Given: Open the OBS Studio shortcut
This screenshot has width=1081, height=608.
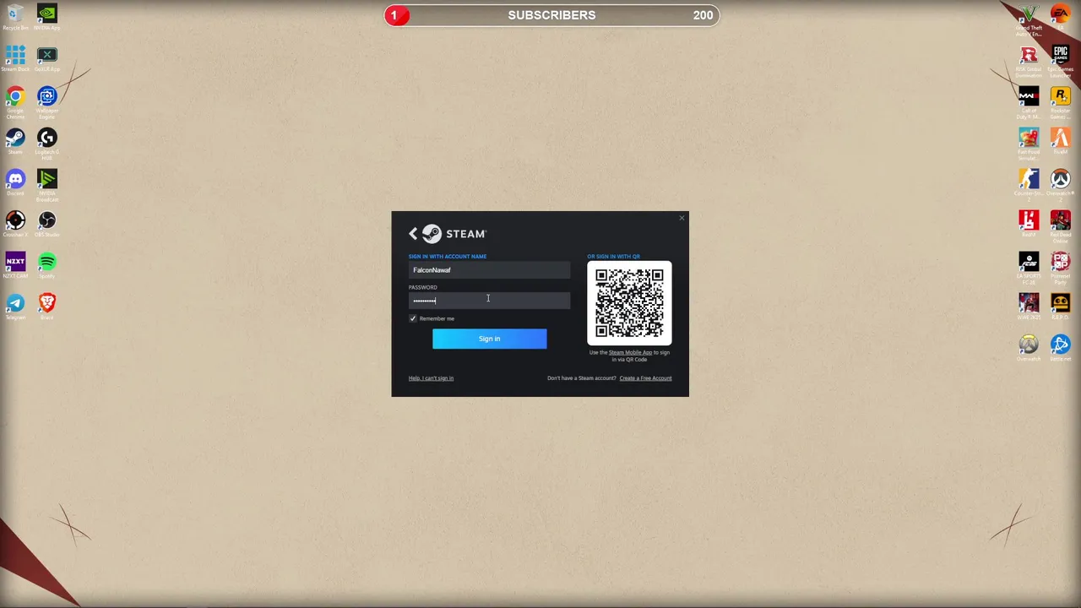Looking at the screenshot, I should [47, 224].
